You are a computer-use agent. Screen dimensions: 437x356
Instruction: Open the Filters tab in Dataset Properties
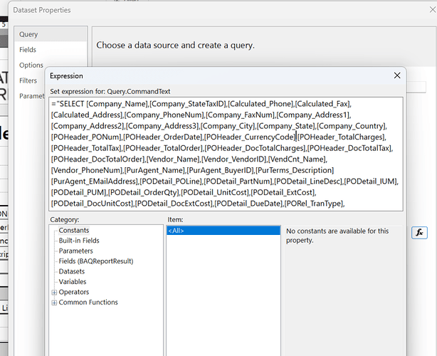(28, 80)
